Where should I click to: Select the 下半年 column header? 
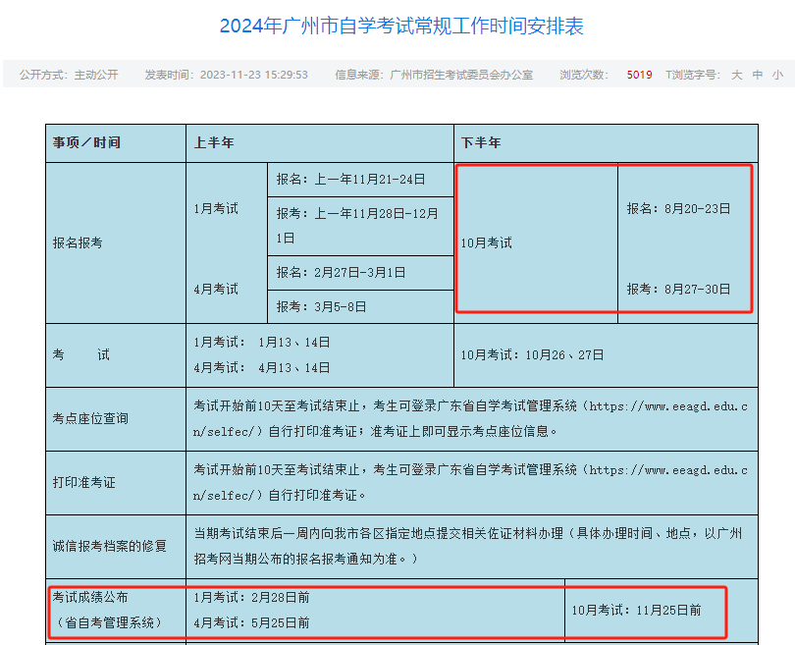point(481,143)
